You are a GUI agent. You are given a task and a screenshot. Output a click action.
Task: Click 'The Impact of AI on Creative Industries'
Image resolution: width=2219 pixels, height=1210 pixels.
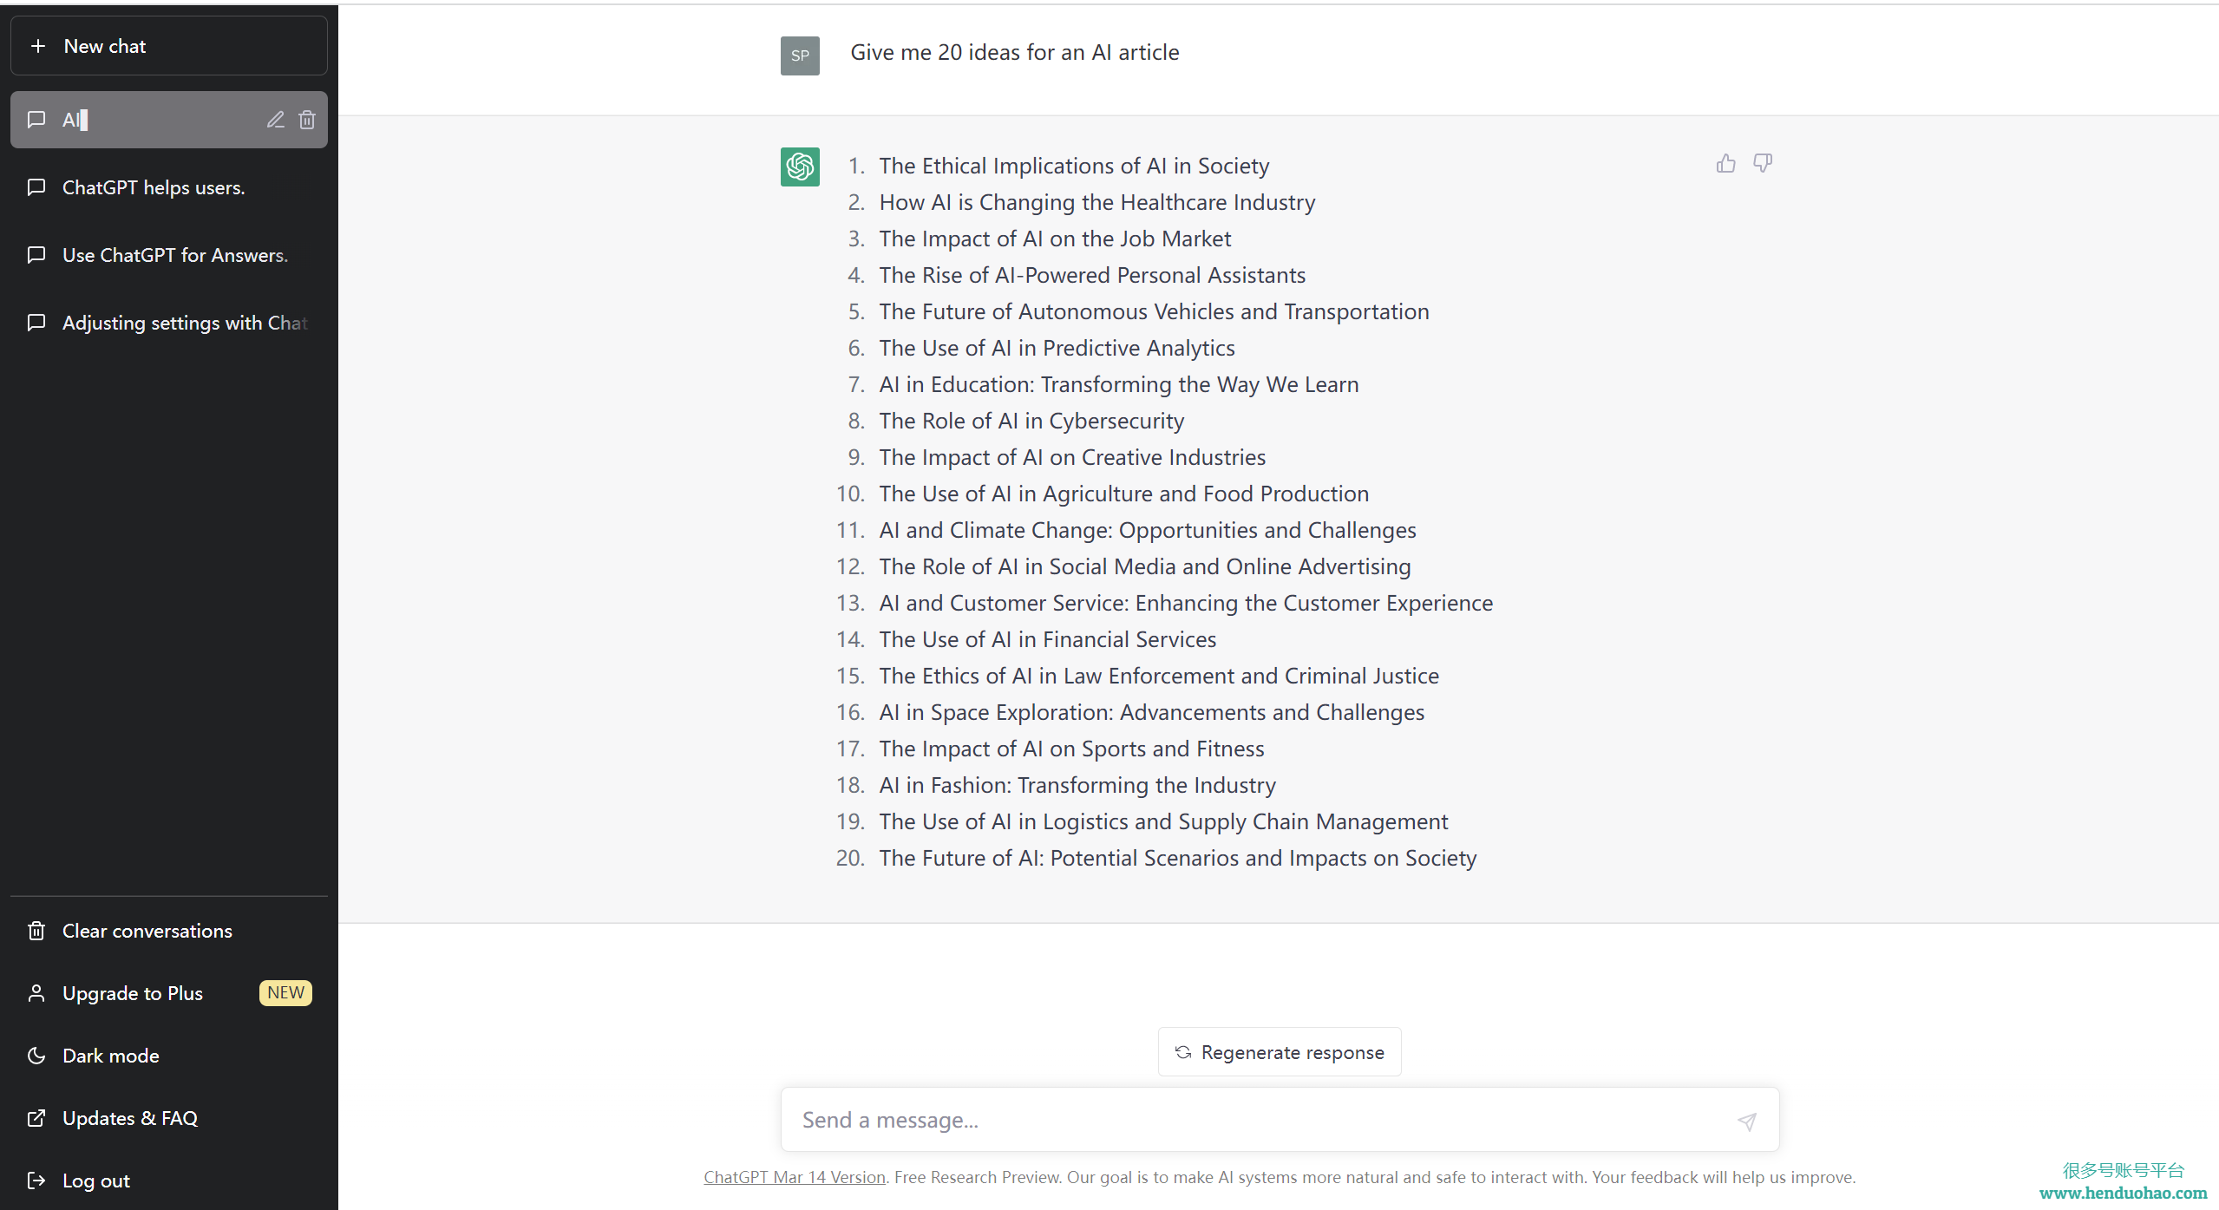click(x=1072, y=457)
